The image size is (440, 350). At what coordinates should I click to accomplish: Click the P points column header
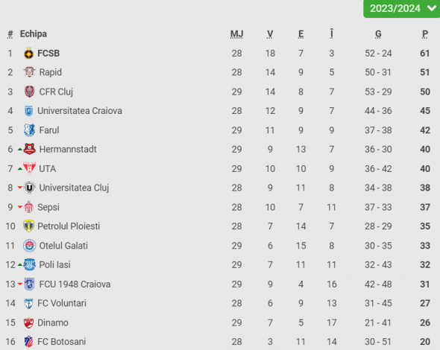click(x=425, y=34)
